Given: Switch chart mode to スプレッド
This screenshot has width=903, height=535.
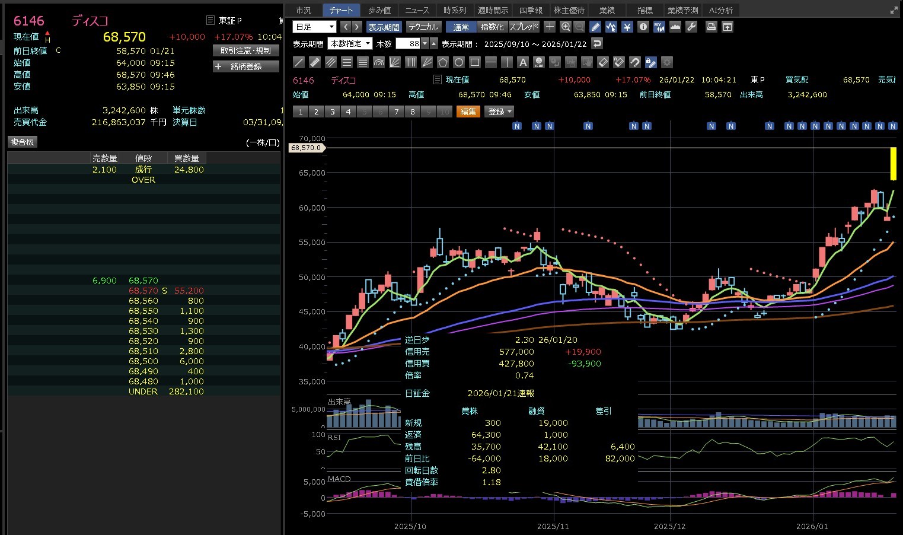Looking at the screenshot, I should [524, 27].
